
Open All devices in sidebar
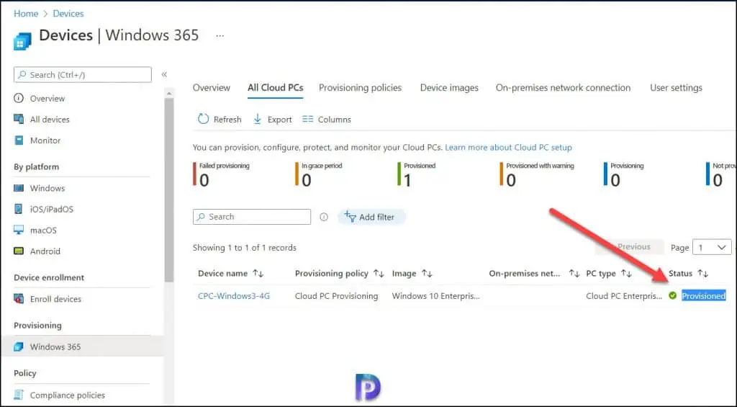[50, 120]
